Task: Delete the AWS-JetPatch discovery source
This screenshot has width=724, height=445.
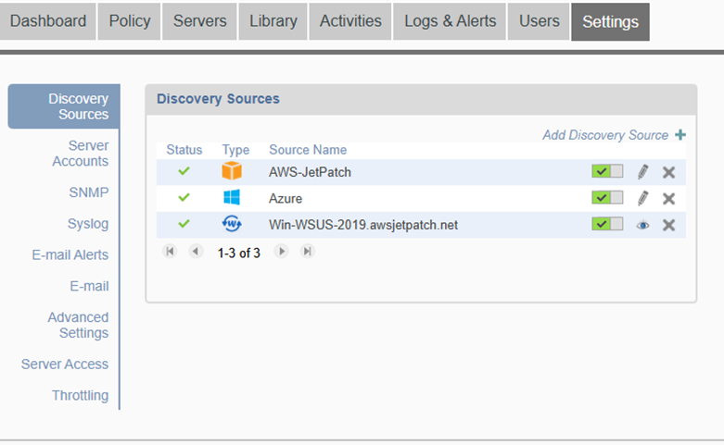Action: point(668,172)
